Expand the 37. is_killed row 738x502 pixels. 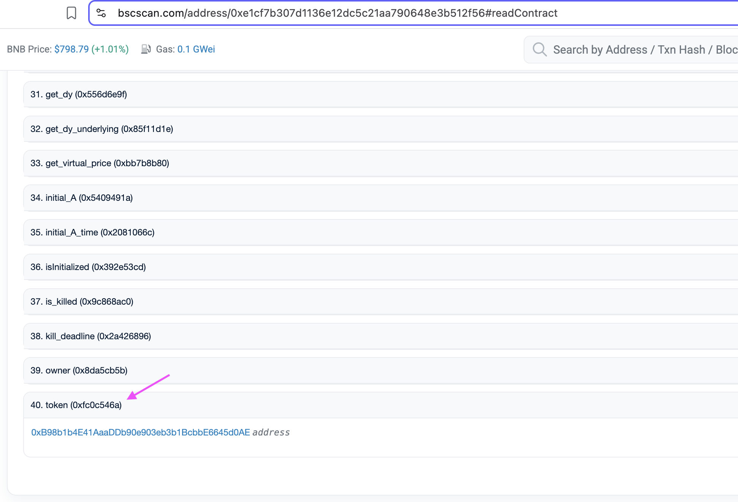pos(82,302)
